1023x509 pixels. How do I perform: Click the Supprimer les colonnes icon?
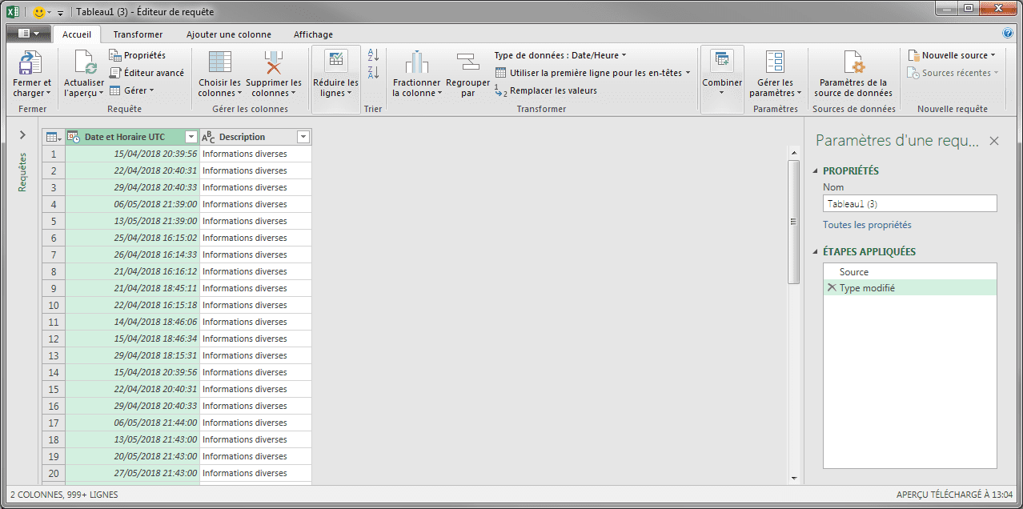[274, 64]
